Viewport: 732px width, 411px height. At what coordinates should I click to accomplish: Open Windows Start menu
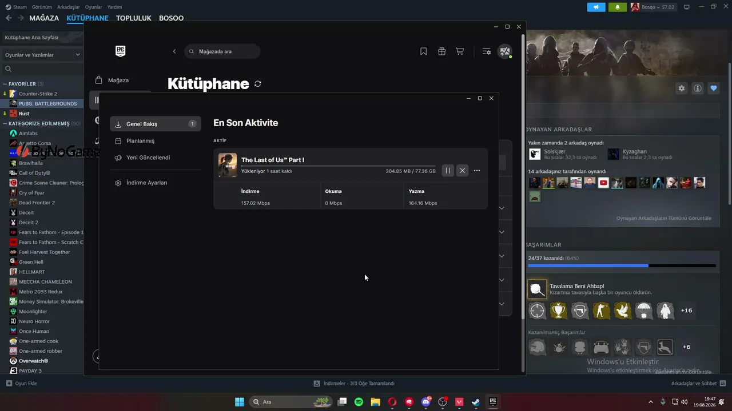point(240,402)
